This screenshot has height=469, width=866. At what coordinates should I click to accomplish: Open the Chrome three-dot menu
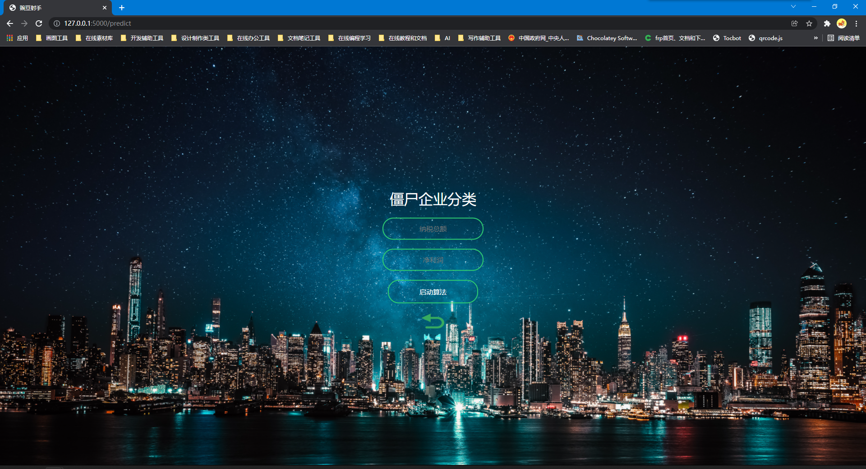(x=856, y=23)
